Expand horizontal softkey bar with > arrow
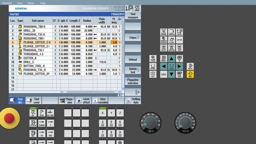Screen dimensions: 256x144 (x=120, y=95)
